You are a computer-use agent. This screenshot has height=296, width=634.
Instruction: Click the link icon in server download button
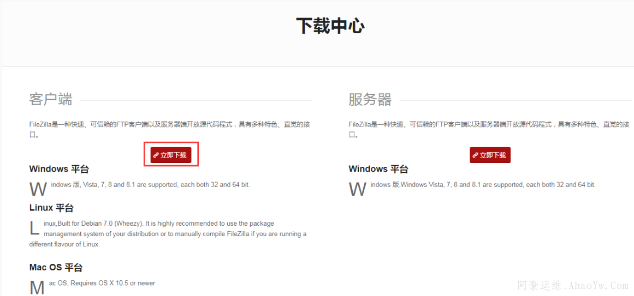(476, 155)
